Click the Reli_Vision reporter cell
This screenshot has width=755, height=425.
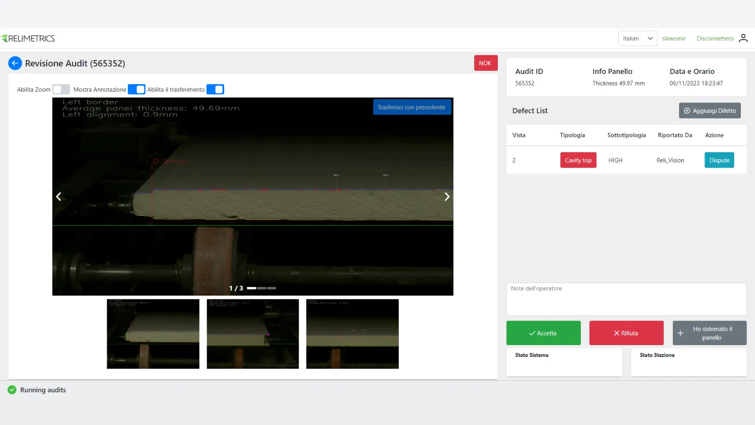pos(670,160)
